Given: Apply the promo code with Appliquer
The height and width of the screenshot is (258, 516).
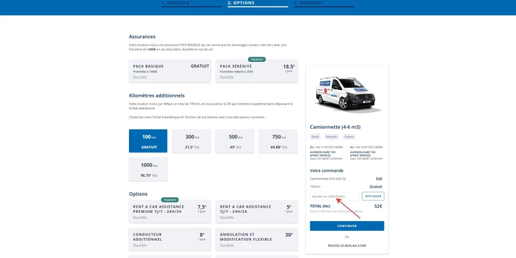Looking at the screenshot, I should (x=373, y=196).
